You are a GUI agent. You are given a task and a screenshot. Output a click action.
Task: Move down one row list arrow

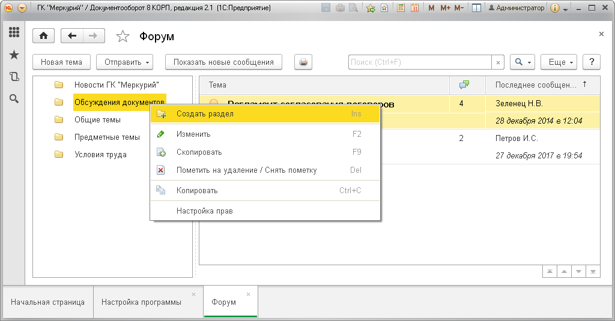click(x=578, y=271)
